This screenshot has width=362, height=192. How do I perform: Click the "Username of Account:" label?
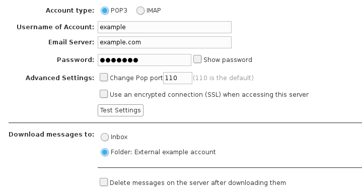55,27
